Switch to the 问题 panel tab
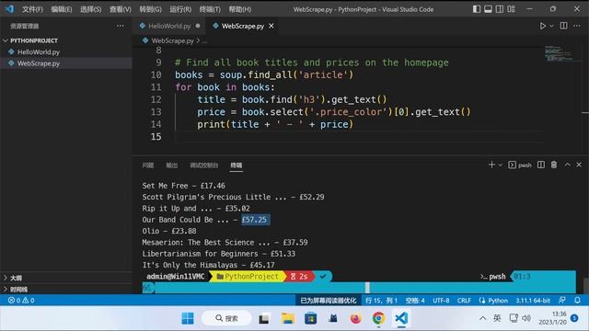 (x=148, y=165)
